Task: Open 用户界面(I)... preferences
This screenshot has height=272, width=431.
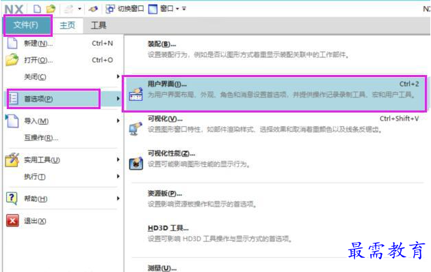Action: [x=167, y=84]
